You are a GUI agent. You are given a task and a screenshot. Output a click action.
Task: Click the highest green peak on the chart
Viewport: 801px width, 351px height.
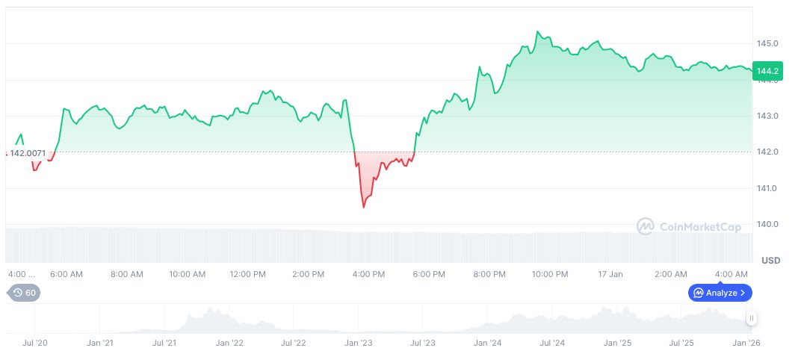click(537, 32)
